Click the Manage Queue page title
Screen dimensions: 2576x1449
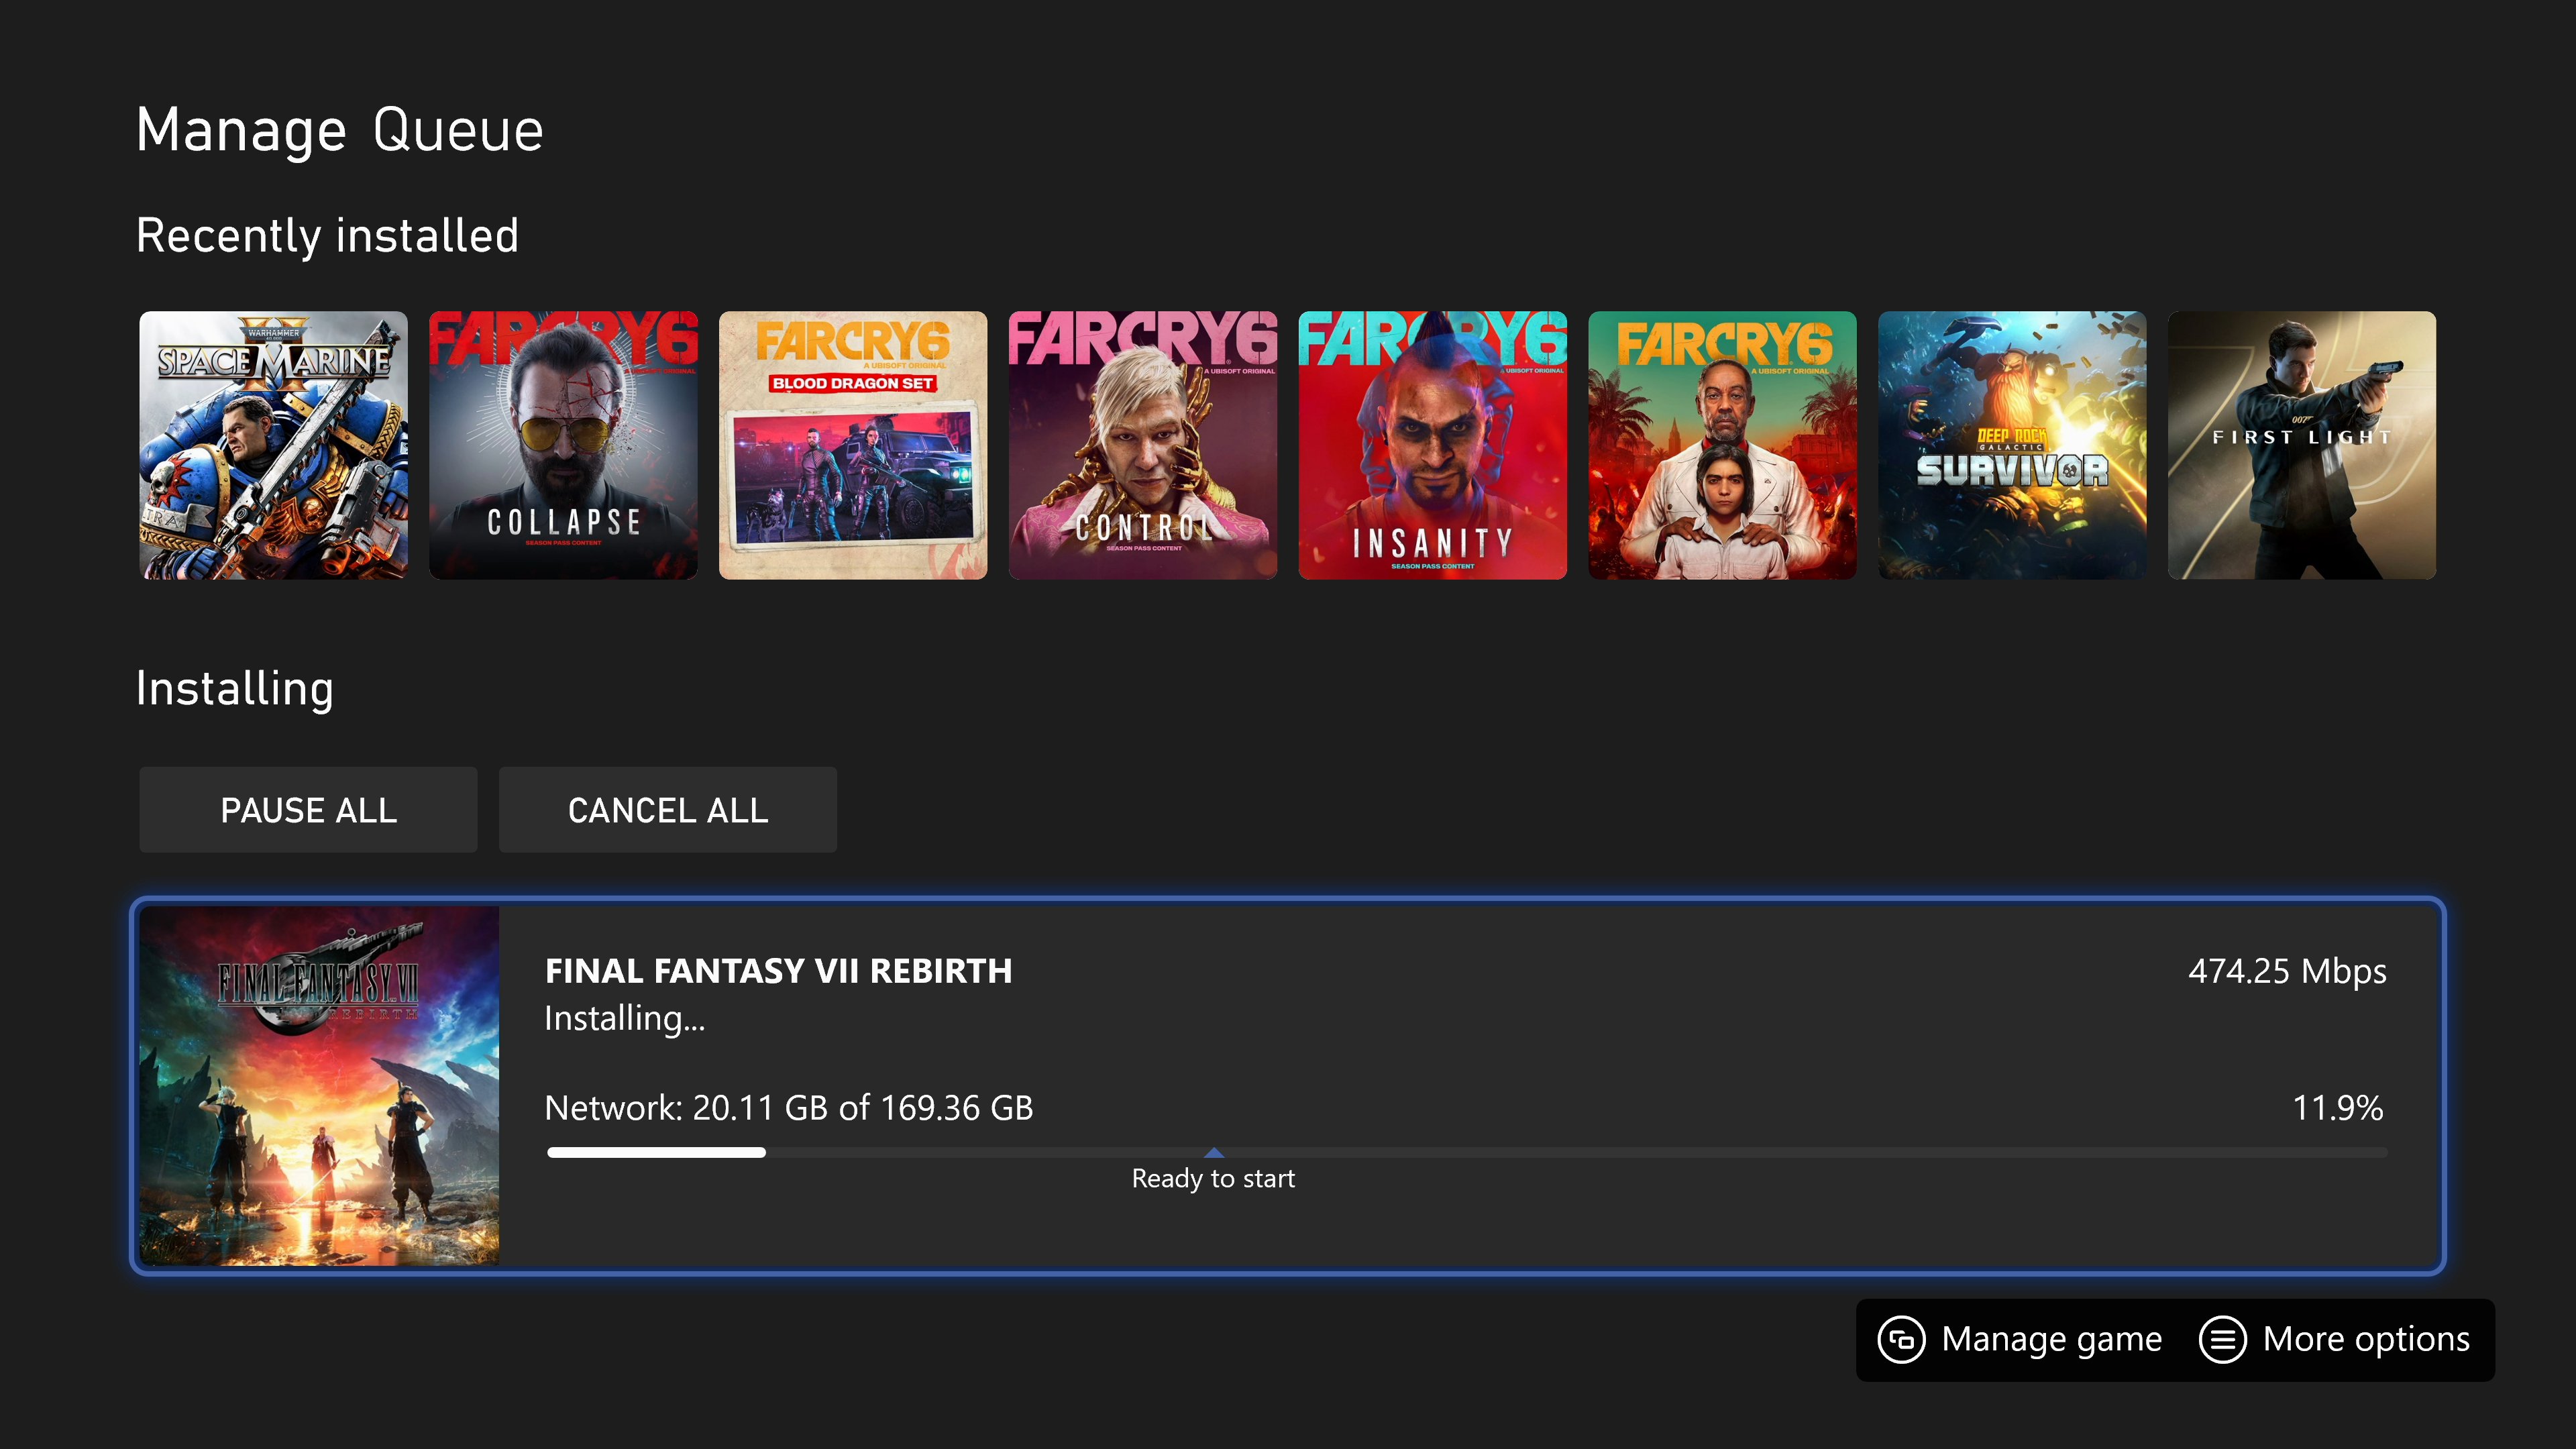[x=340, y=131]
